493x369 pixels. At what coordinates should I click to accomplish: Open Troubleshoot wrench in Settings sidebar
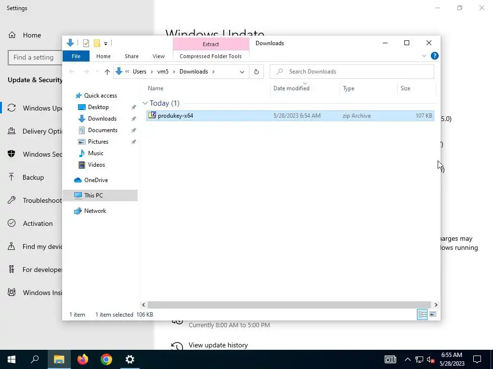point(12,200)
